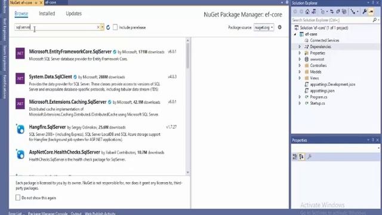382x215 pixels.
Task: Open search history dropdown arrow
Action: pos(103,27)
